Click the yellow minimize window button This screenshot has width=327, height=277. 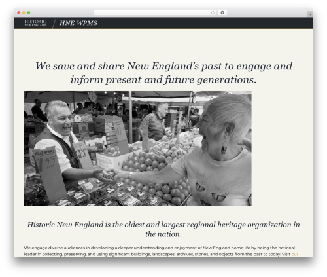tap(24, 12)
